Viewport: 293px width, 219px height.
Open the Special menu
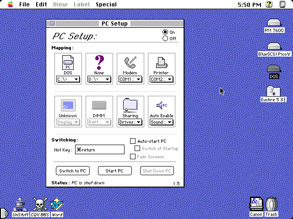click(106, 4)
